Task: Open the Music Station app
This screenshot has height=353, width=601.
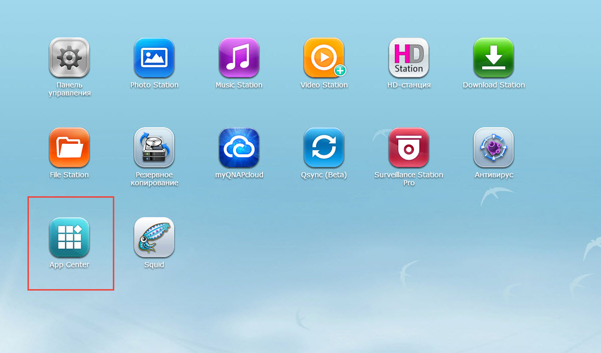Action: coord(239,58)
